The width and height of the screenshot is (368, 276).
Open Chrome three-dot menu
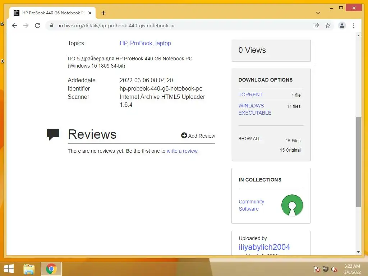point(354,26)
